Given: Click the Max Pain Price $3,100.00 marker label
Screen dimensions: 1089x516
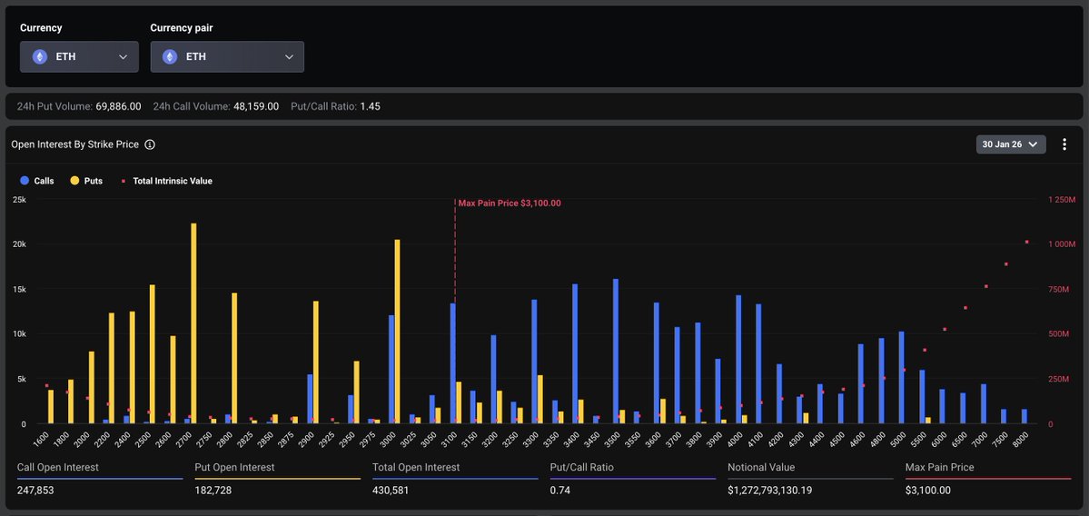Looking at the screenshot, I should point(509,203).
